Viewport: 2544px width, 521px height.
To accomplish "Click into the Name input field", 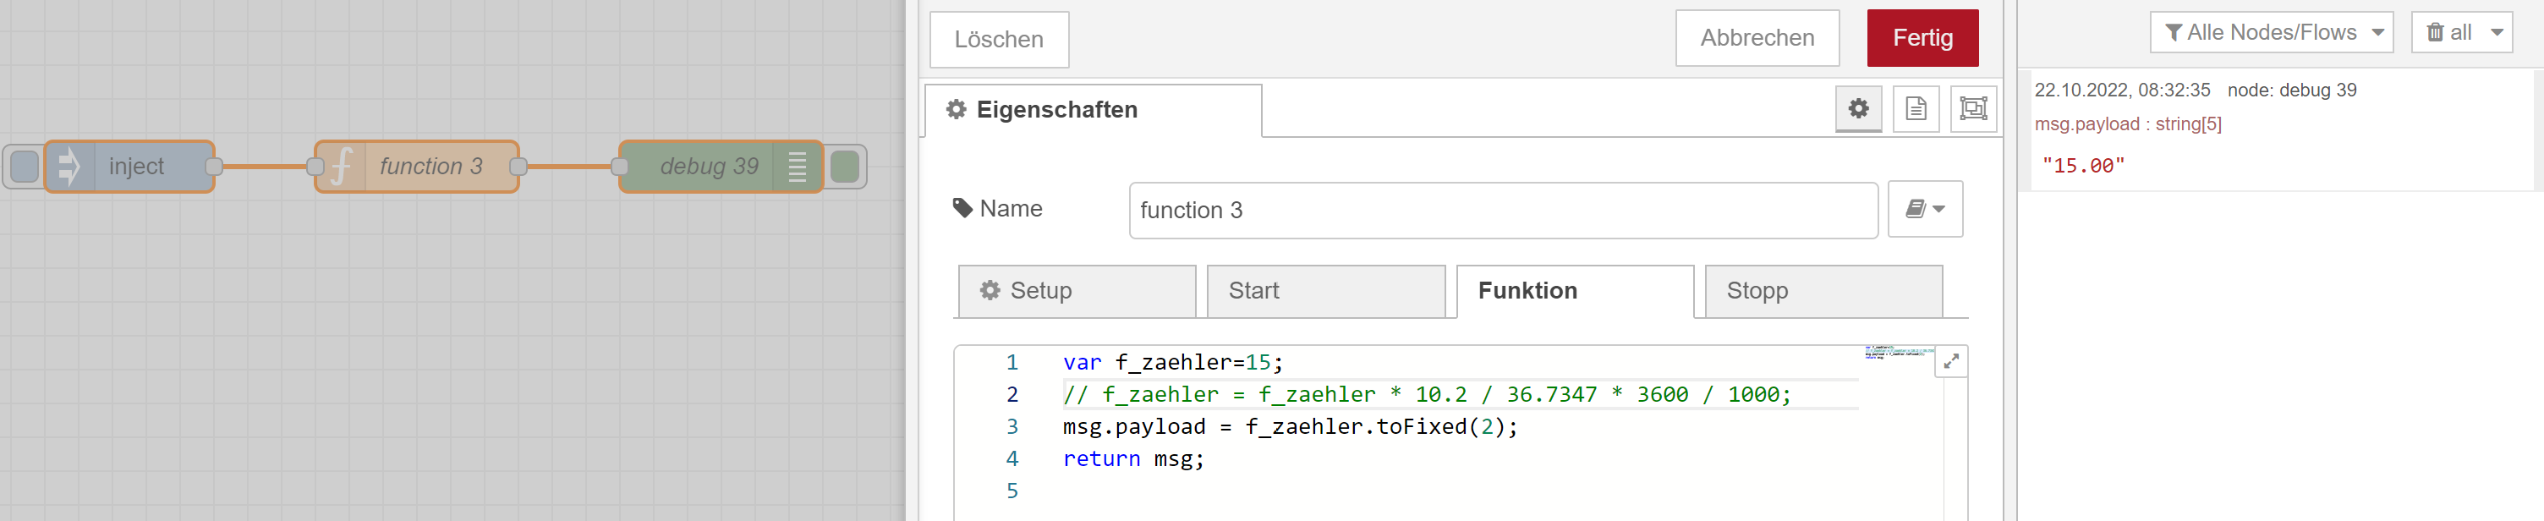I will point(1502,210).
